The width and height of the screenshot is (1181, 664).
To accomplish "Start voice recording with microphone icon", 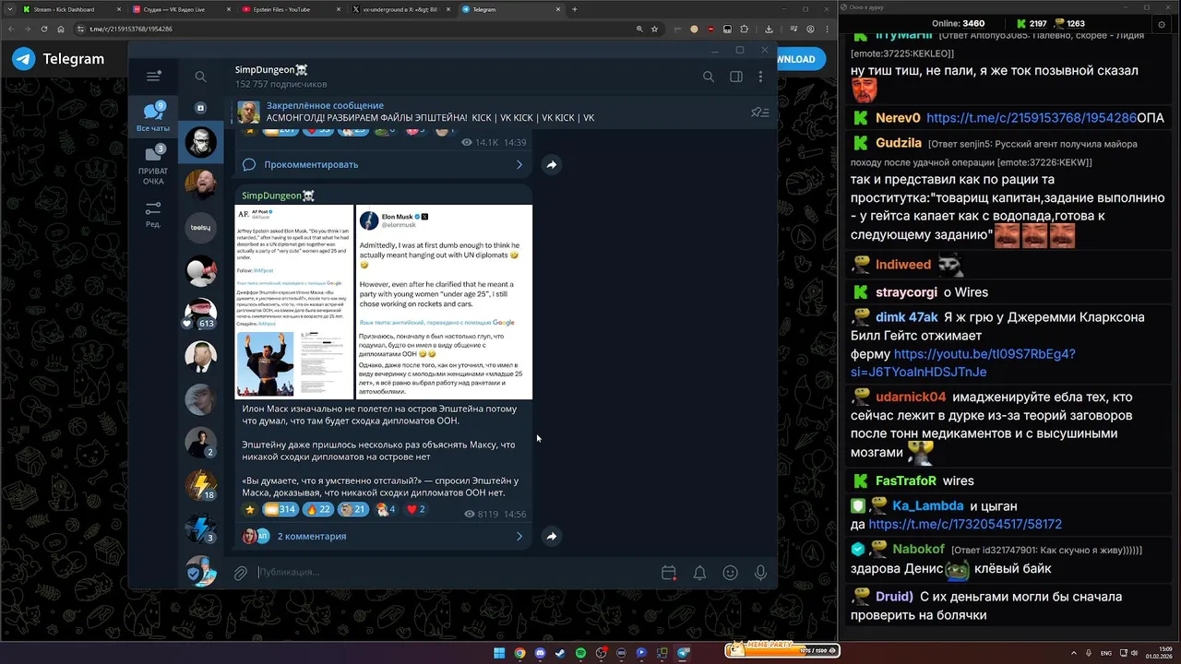I will (x=760, y=573).
